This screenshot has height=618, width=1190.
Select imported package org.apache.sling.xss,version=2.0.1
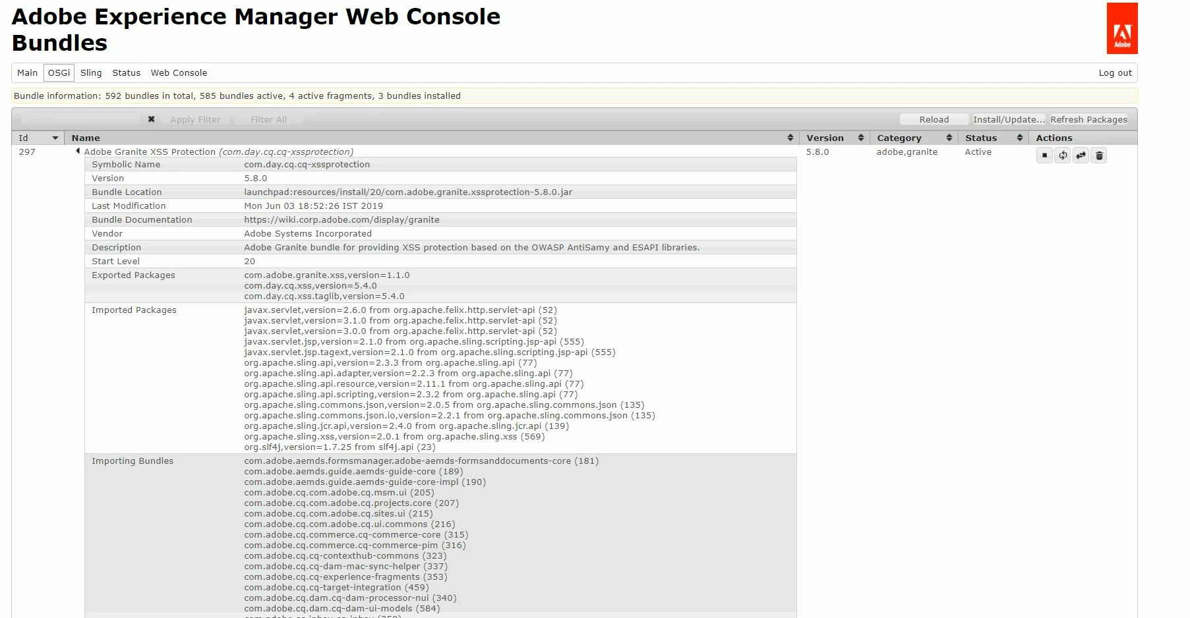pyautogui.click(x=394, y=436)
